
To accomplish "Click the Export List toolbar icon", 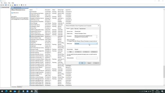I will [x=12, y=5].
